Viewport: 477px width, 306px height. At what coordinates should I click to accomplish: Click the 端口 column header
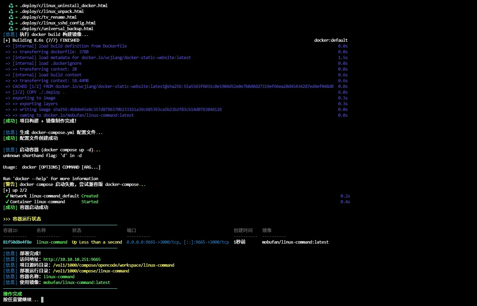131,231
